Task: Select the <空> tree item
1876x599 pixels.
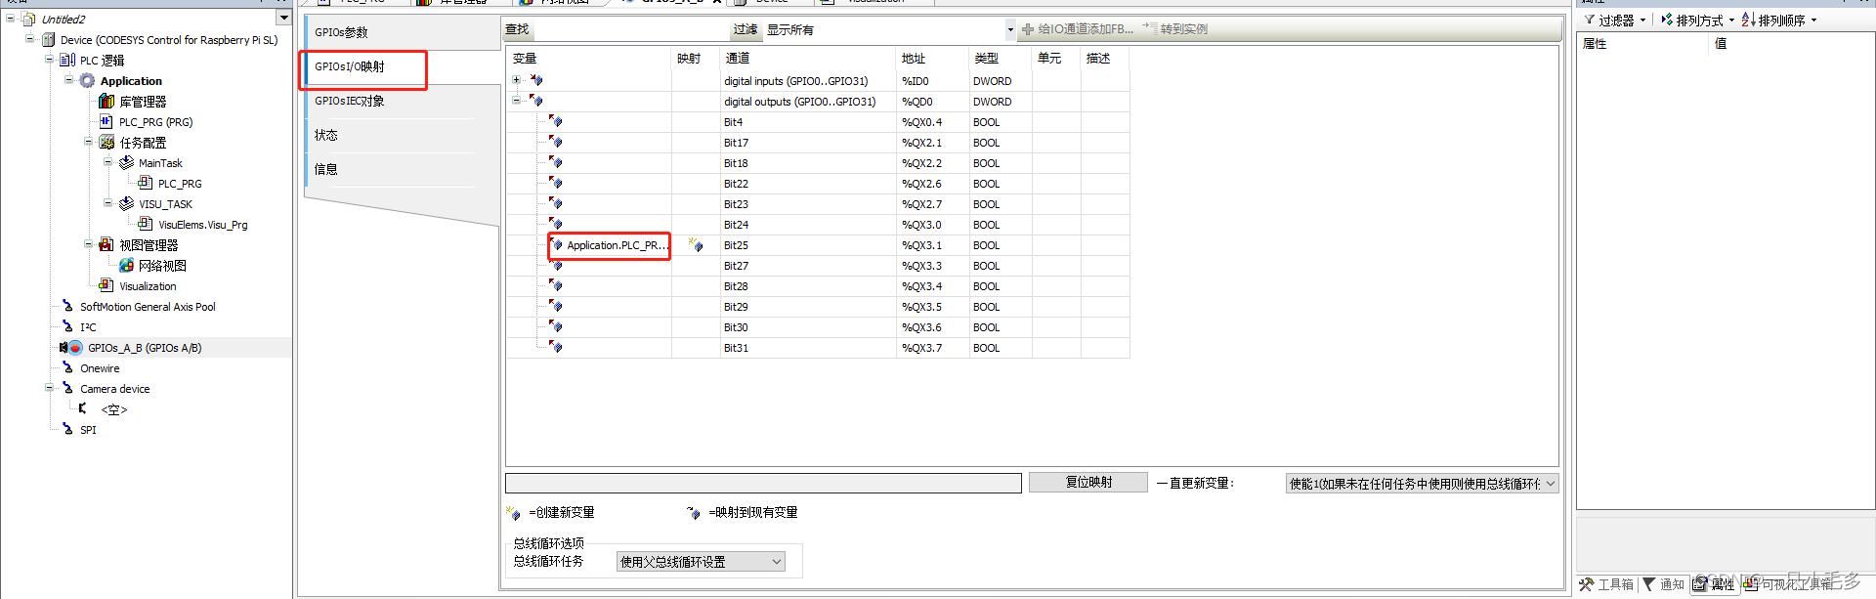Action: 114,409
